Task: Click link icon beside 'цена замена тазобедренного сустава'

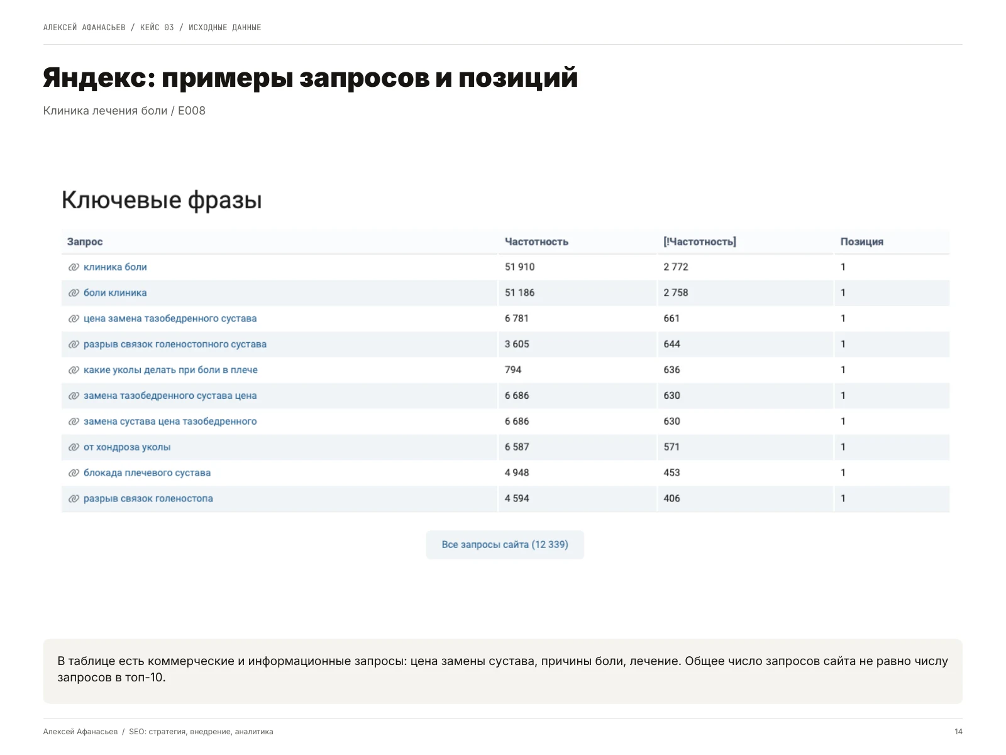Action: [74, 319]
